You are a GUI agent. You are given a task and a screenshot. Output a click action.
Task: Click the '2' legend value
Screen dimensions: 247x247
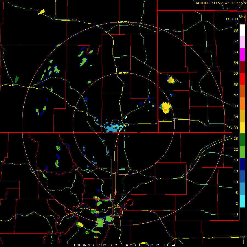pos(237,204)
